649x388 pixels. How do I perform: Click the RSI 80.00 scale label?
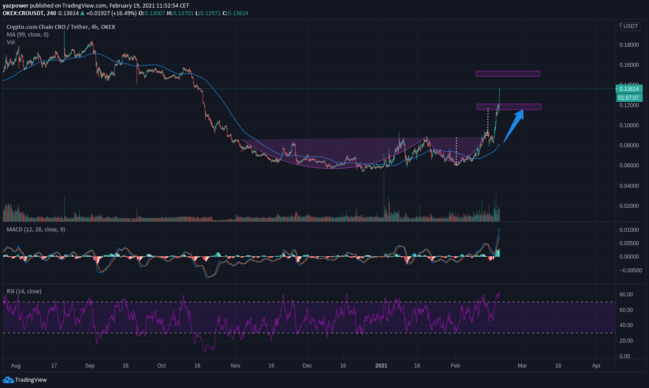tap(626, 294)
